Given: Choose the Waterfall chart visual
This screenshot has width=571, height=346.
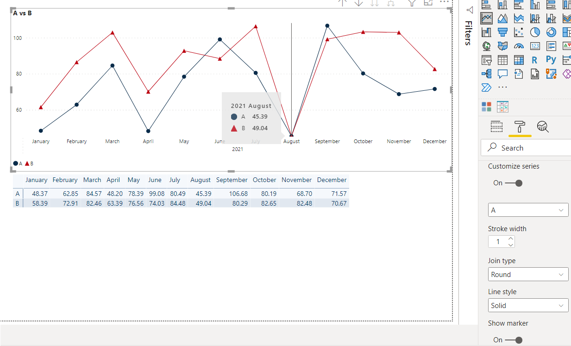Looking at the screenshot, I should (x=486, y=32).
